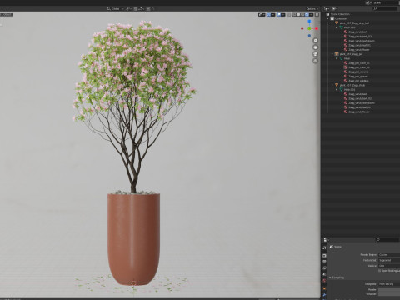Toggle viewport gizmos display
The width and height of the screenshot is (400, 300).
click(x=268, y=14)
